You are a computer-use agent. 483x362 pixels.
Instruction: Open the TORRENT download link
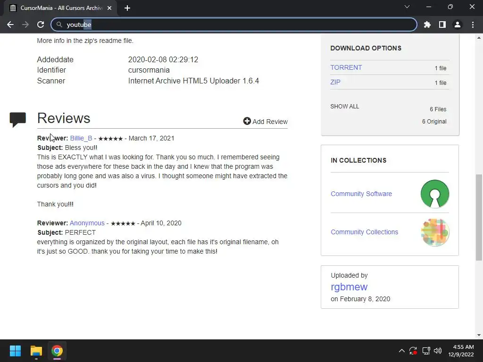pyautogui.click(x=346, y=67)
